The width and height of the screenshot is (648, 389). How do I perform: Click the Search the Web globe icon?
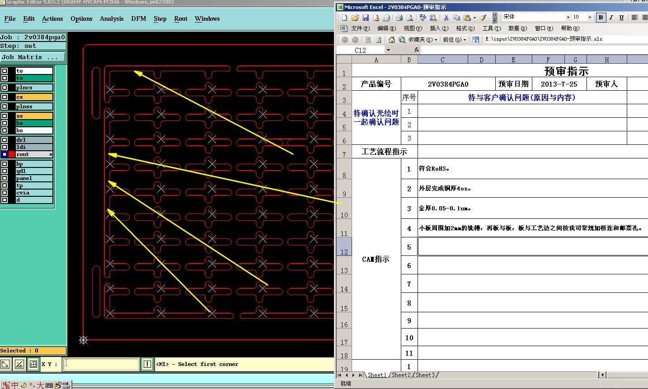(402, 40)
